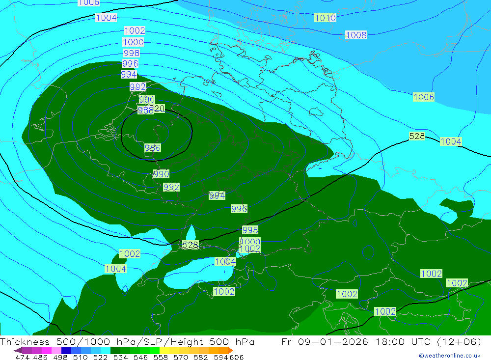Click the '1004' label next to '1002' at top
The image size is (491, 360).
(x=106, y=18)
